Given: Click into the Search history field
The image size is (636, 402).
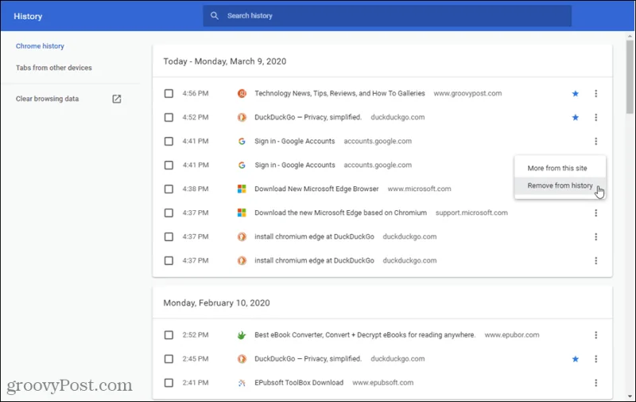Looking at the screenshot, I should coord(387,16).
